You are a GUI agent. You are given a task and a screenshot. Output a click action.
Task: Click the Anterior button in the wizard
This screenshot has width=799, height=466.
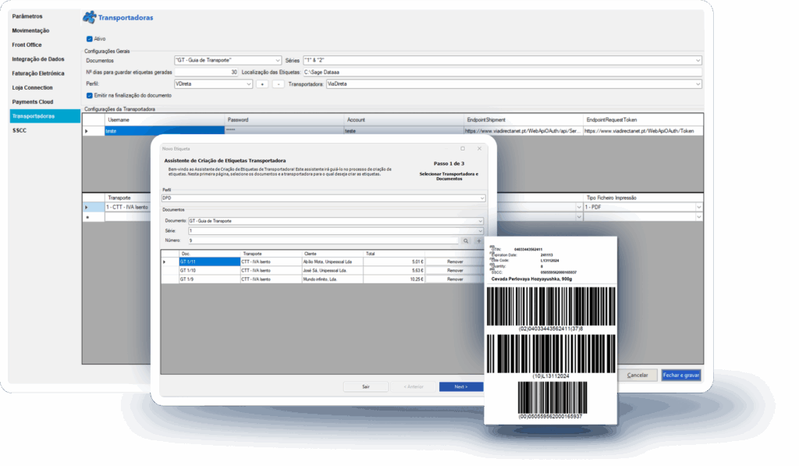(x=414, y=387)
